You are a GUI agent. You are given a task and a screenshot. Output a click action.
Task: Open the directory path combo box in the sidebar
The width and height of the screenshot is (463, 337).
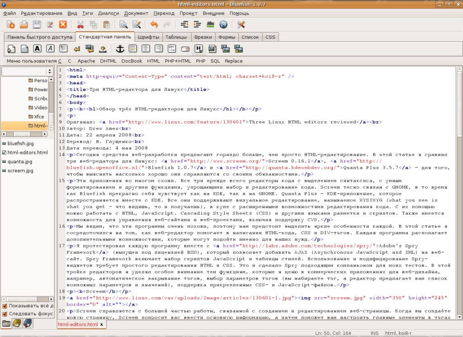pos(27,71)
